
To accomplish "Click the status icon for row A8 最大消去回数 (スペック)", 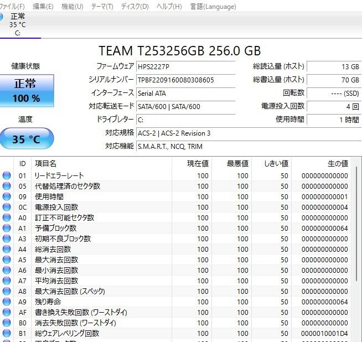I will (7, 291).
